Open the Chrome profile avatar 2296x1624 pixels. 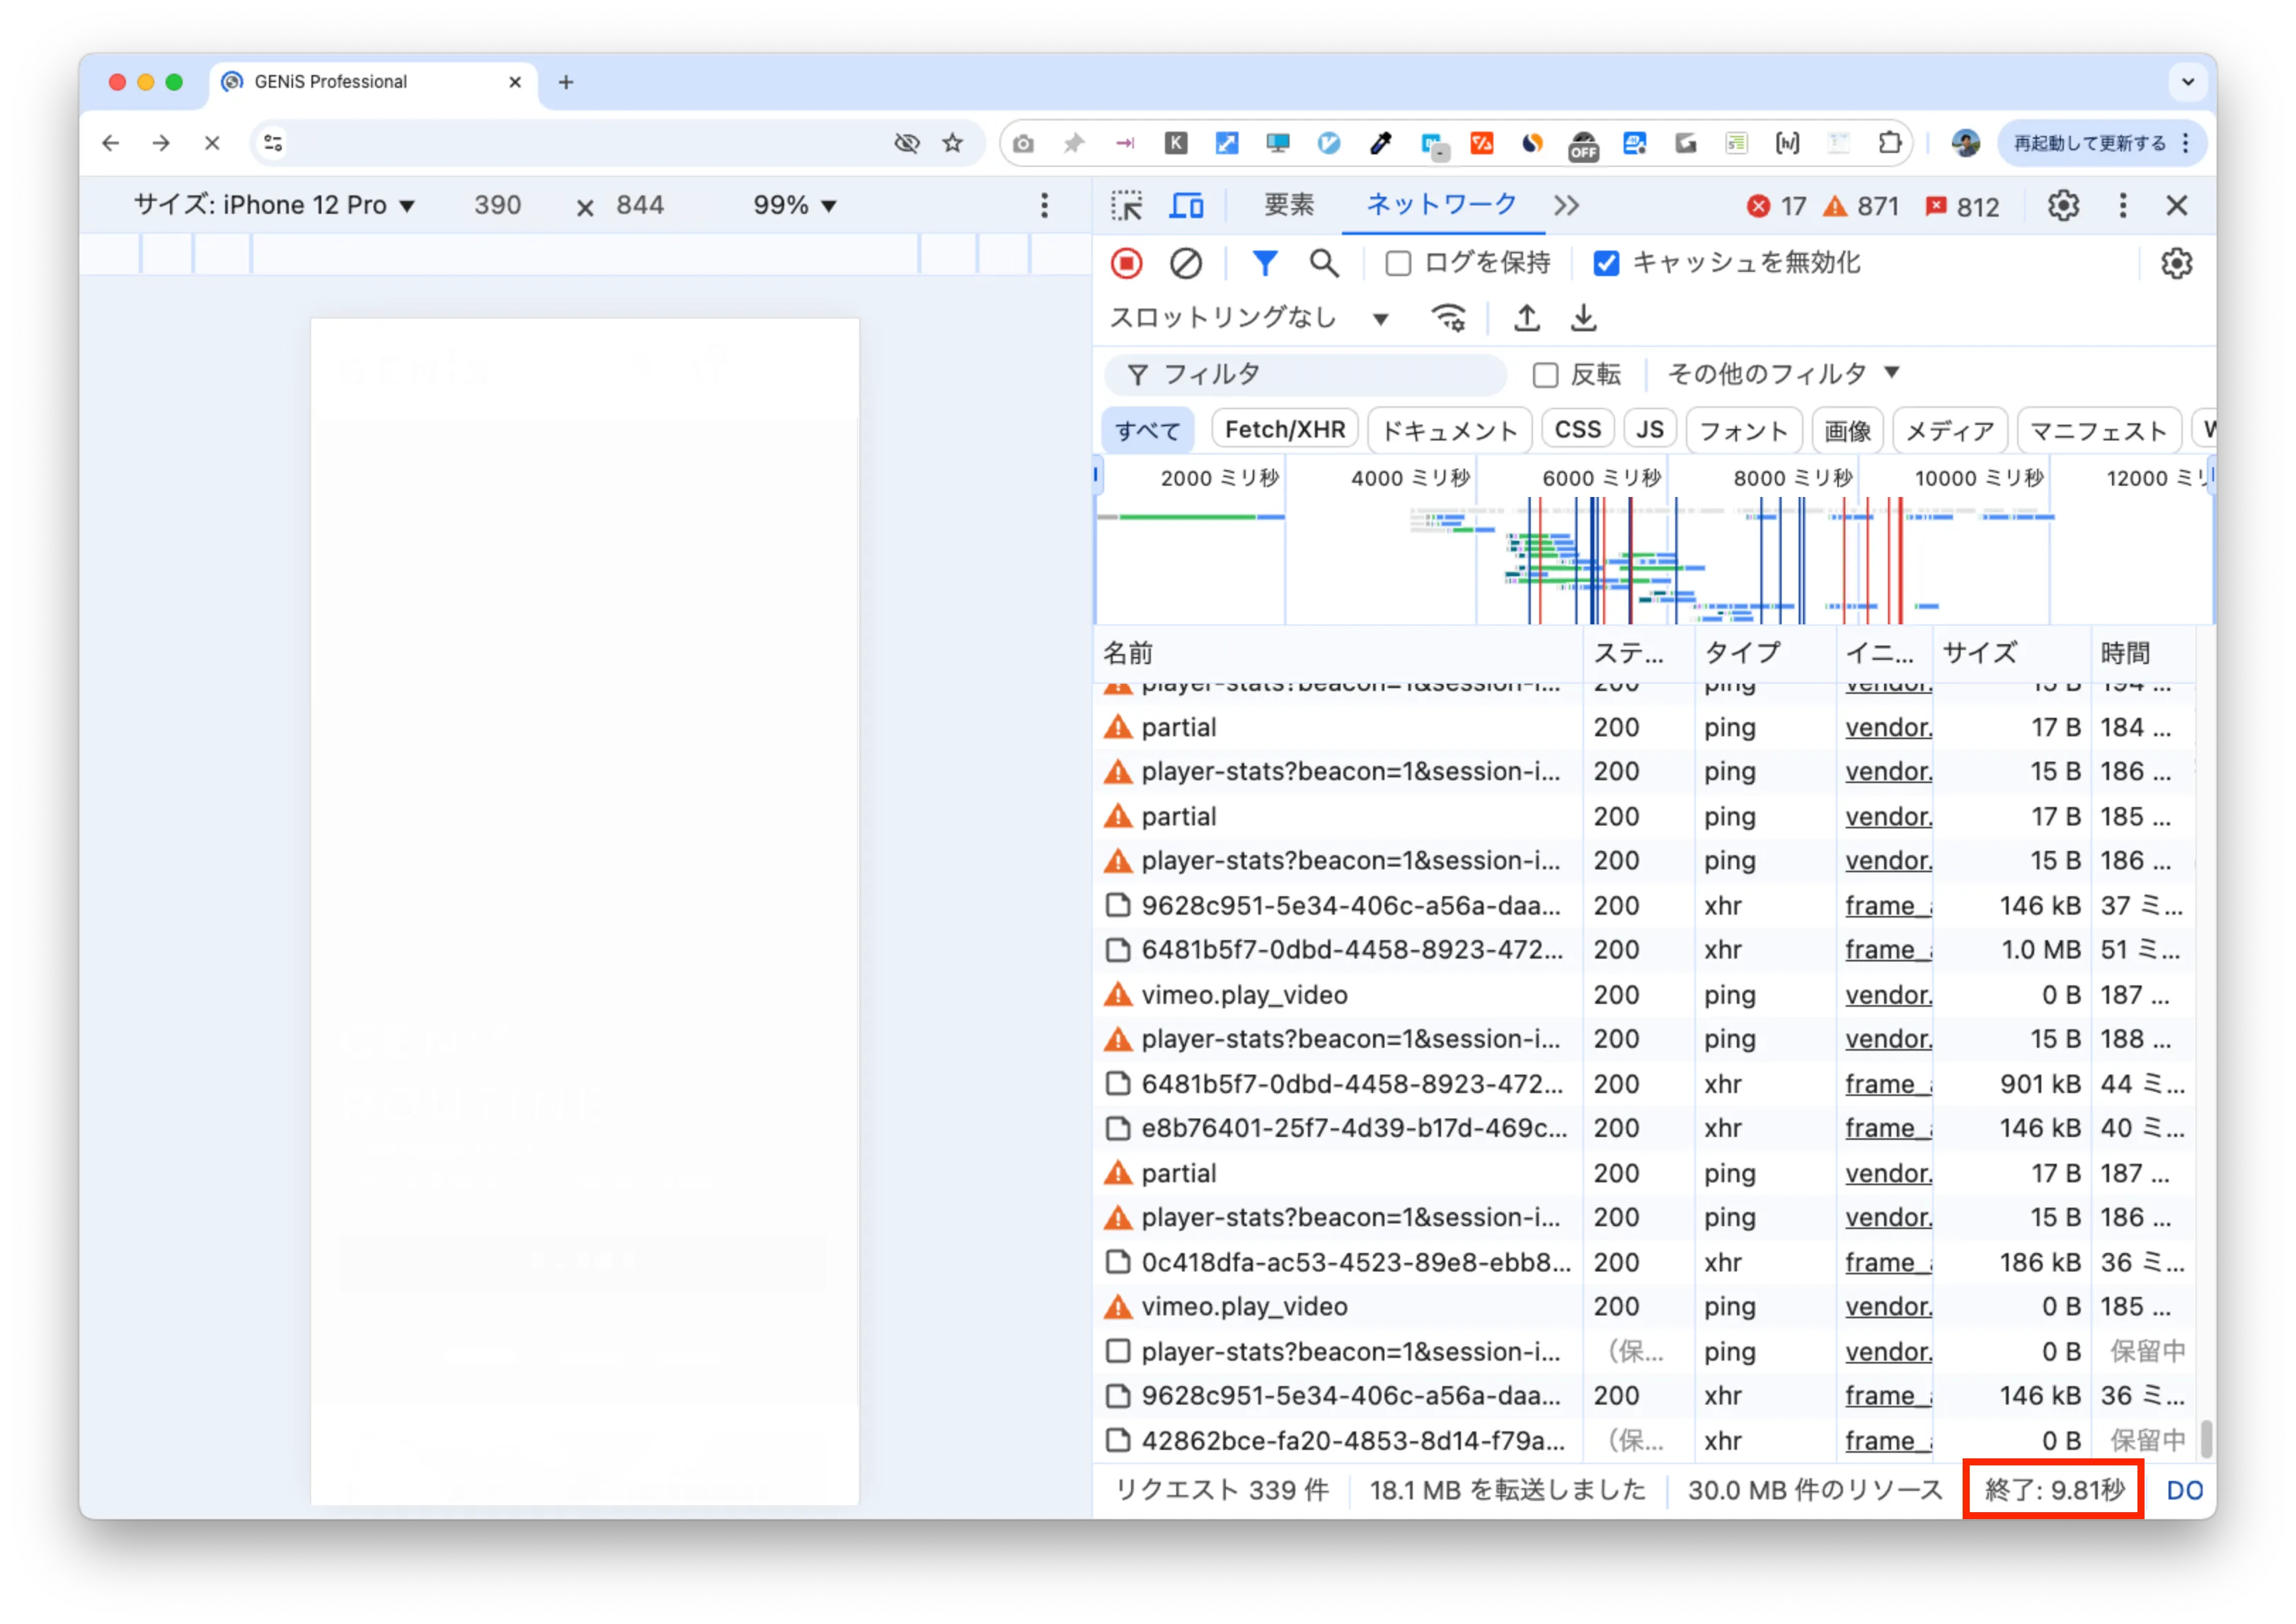tap(1965, 143)
